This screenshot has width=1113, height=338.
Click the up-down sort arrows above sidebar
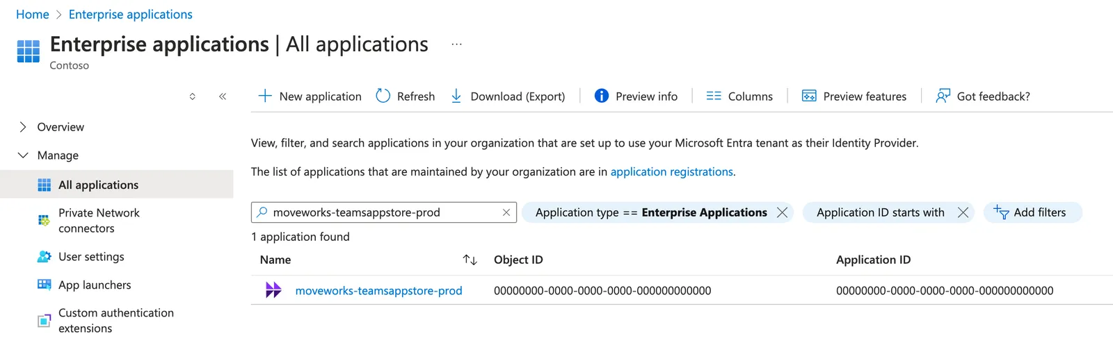pos(193,96)
